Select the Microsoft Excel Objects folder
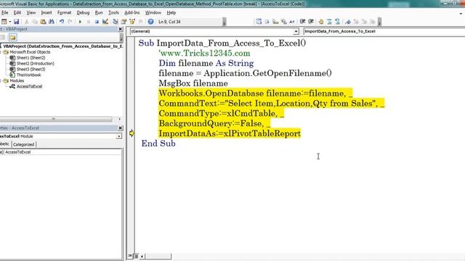This screenshot has height=261, width=465. (x=30, y=52)
